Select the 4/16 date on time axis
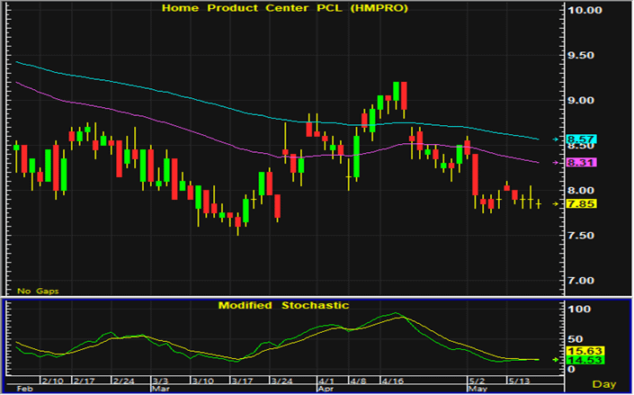The image size is (634, 395). pyautogui.click(x=393, y=382)
